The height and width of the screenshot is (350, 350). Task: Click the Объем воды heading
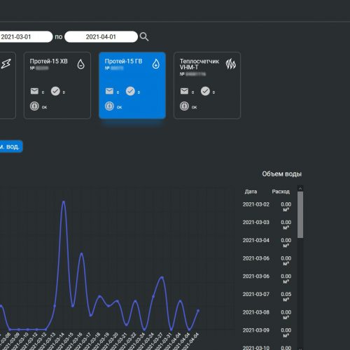[282, 174]
